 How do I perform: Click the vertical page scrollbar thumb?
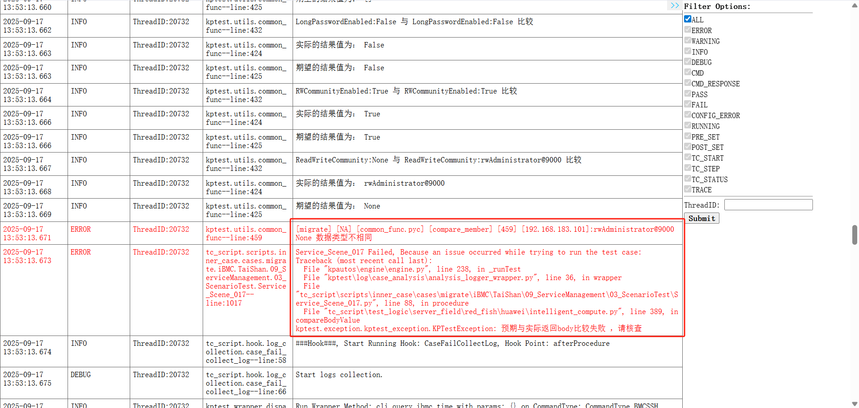tap(855, 235)
